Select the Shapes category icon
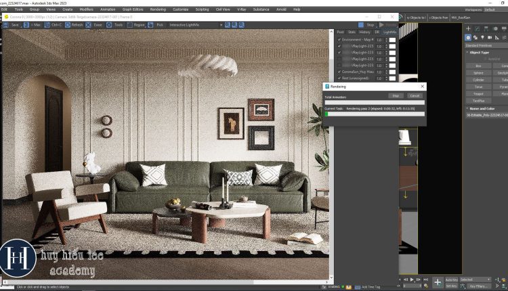The height and width of the screenshot is (291, 508). coord(475,37)
